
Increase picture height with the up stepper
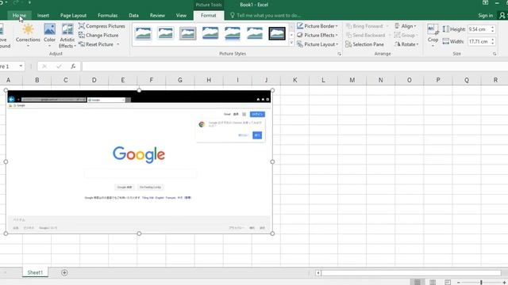(492, 27)
